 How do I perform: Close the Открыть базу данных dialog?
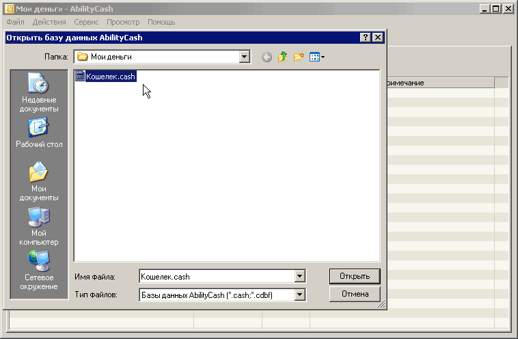tap(378, 38)
